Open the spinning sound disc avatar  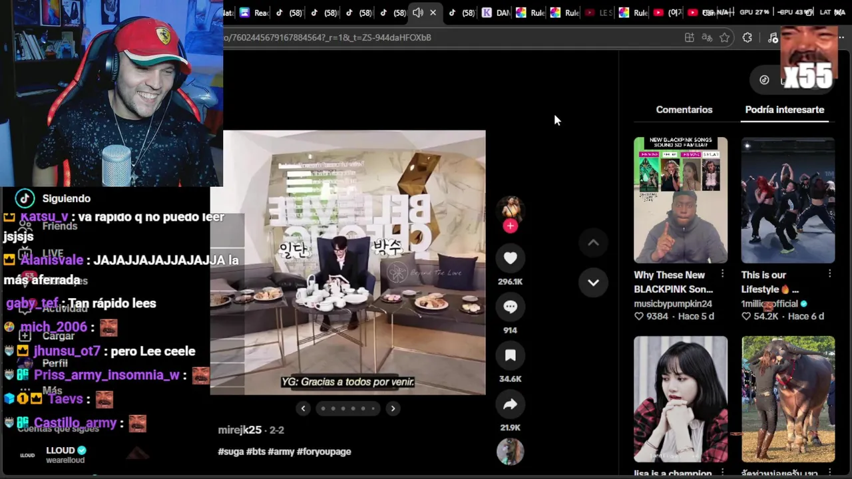point(511,452)
